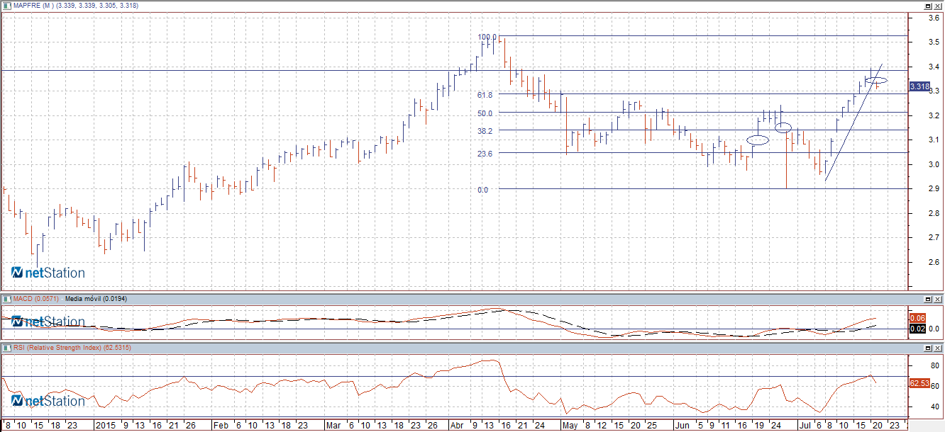
Task: Select the 0.0 Fibonacci level label
Action: click(x=483, y=190)
